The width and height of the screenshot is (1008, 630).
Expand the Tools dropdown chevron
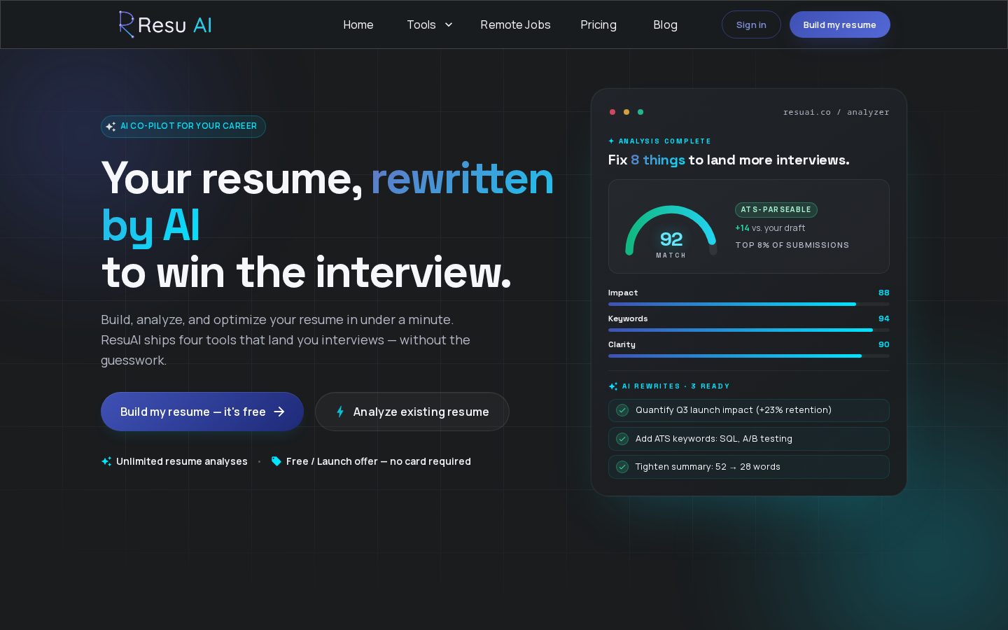point(449,24)
